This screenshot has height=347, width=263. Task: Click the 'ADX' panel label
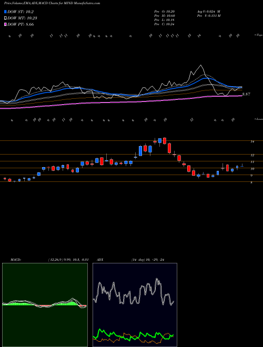[100, 260]
